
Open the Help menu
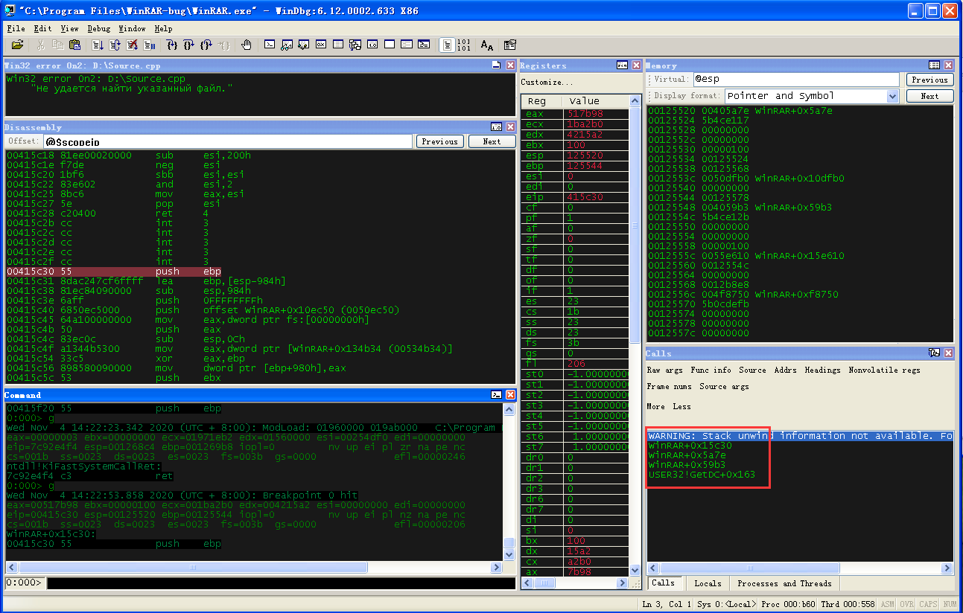[163, 28]
